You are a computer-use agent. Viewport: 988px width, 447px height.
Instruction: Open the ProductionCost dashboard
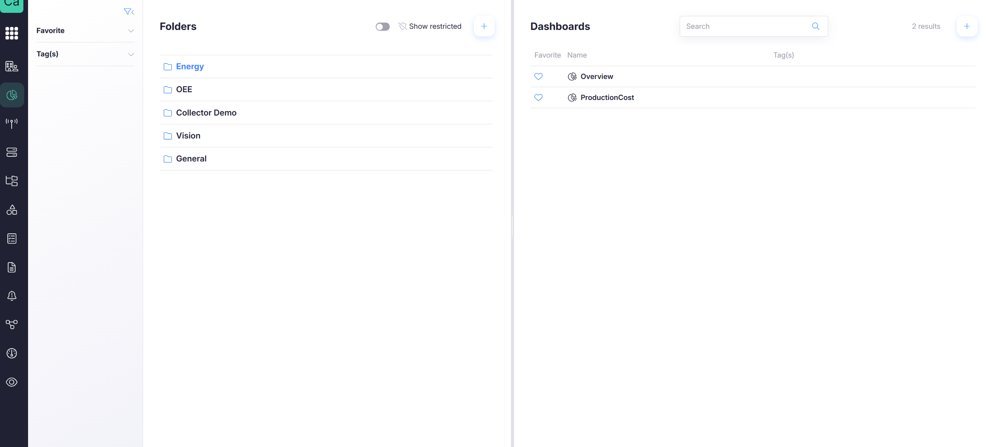click(753, 98)
